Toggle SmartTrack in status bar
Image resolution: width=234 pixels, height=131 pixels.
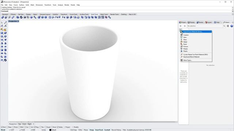99,130
